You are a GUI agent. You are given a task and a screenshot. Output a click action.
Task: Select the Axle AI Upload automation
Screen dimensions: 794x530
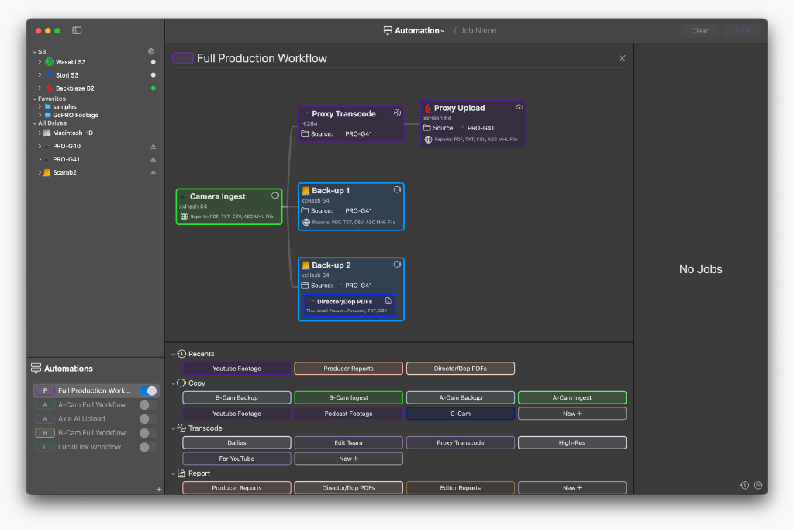[x=96, y=419]
